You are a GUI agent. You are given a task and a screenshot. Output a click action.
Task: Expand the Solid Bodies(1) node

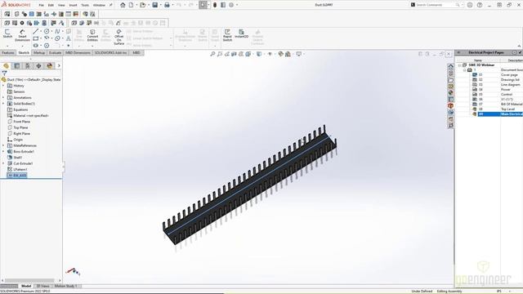pos(3,104)
